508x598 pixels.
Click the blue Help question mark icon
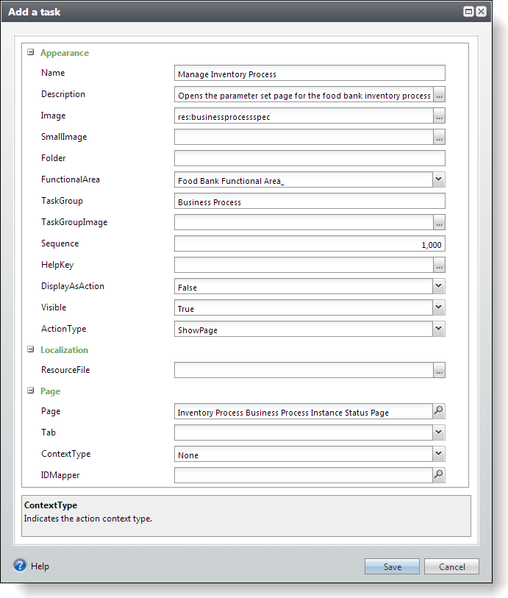tap(20, 565)
